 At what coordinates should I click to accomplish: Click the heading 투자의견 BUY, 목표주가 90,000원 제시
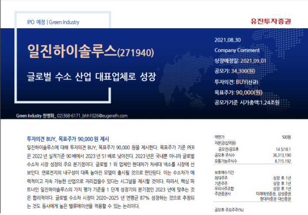coord(68,139)
